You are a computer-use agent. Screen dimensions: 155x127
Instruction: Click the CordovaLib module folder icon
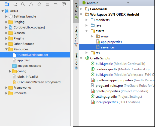coord(87,9)
